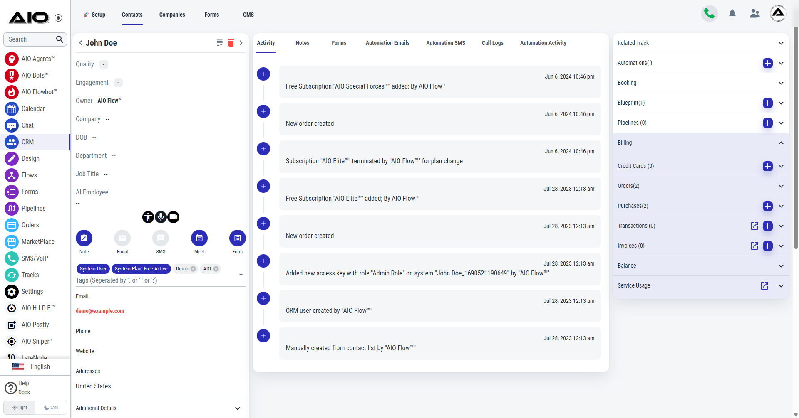Add a new Credit Card
799x418 pixels.
point(767,166)
